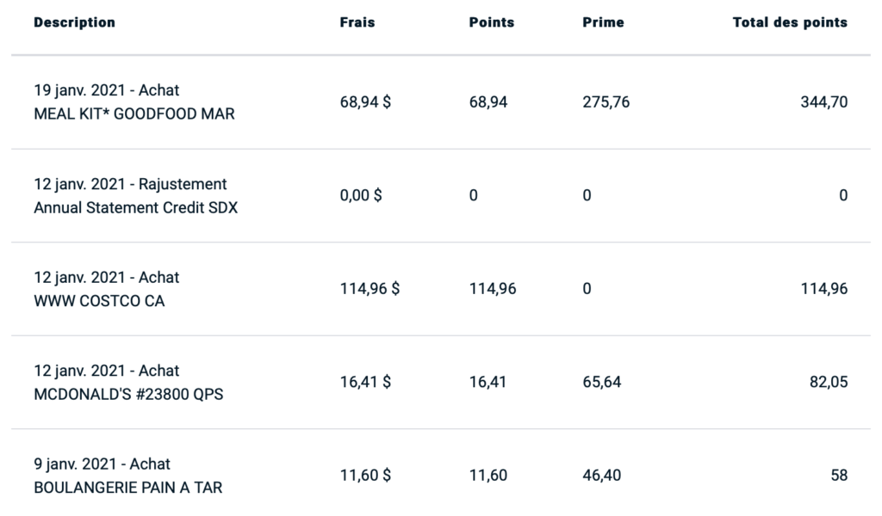This screenshot has width=882, height=516.
Task: Select the Total des points header
Action: tap(790, 22)
